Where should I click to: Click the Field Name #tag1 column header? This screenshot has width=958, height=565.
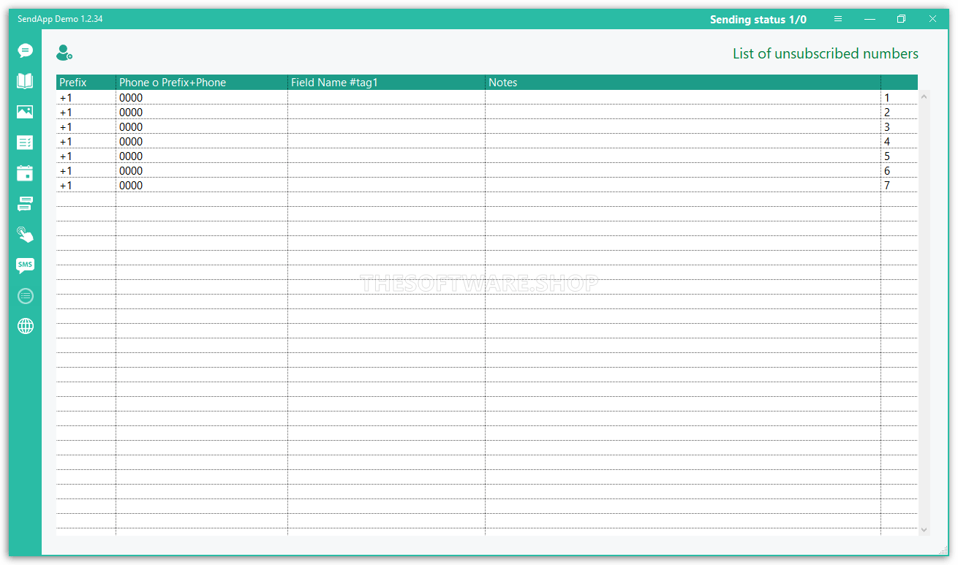387,83
